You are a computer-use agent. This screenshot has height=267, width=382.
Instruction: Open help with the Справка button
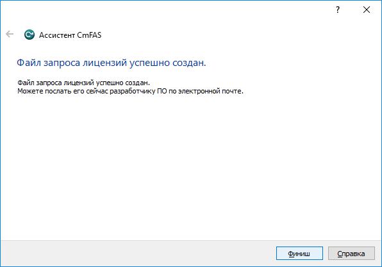(351, 254)
